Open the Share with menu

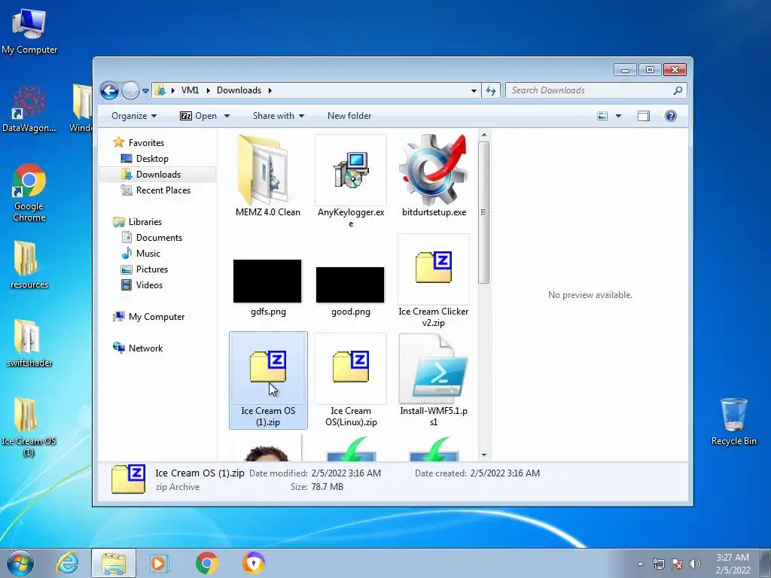[x=279, y=116]
